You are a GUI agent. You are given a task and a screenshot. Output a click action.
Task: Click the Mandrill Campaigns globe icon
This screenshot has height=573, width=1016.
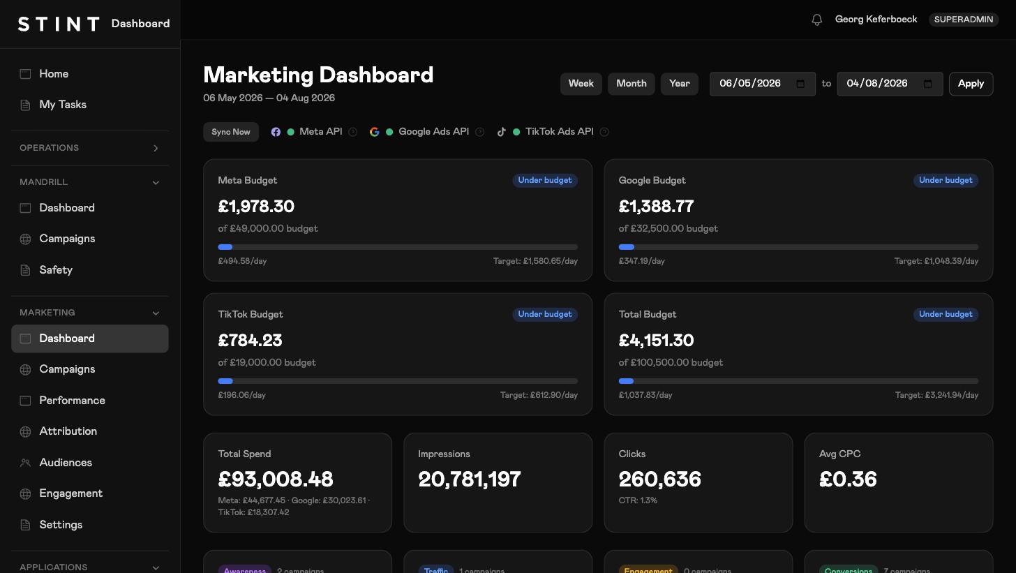click(25, 239)
